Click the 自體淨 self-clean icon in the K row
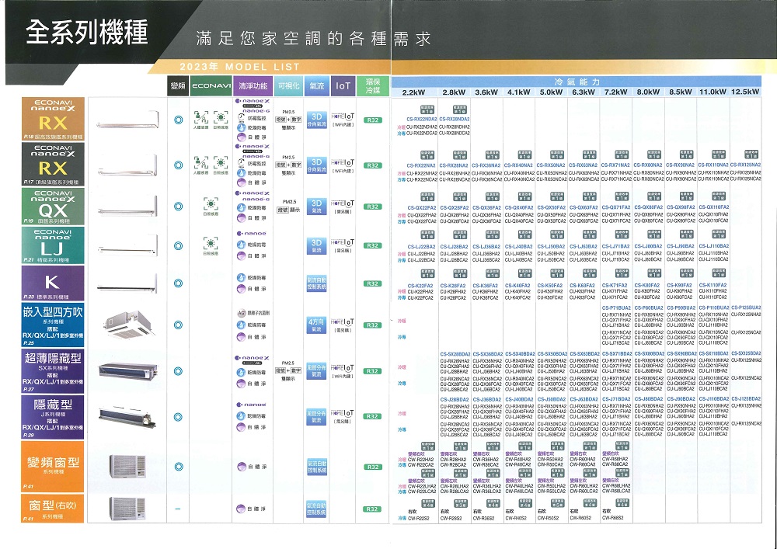Screen dimensions: 777x549 (241, 287)
